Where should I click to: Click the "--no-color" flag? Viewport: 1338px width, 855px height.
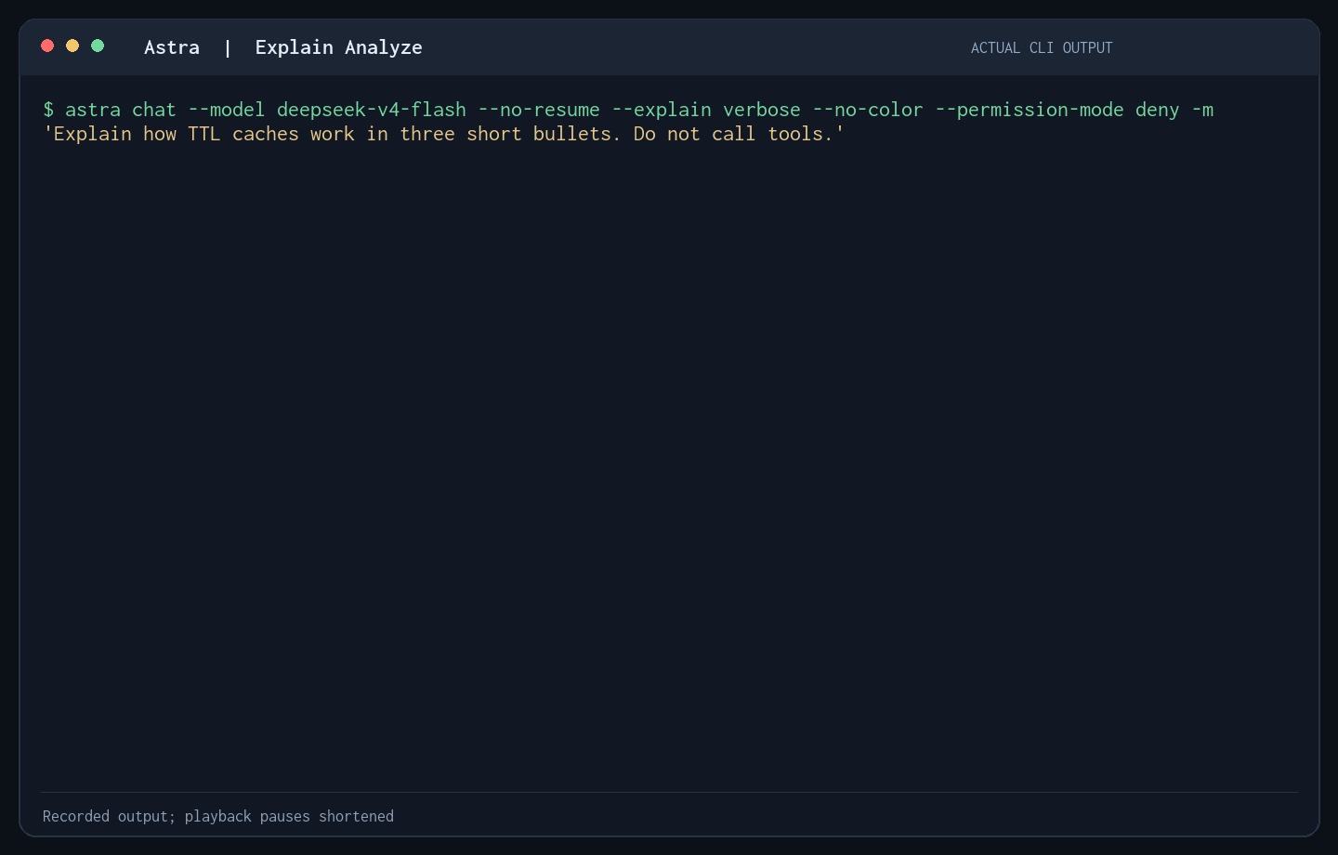click(868, 110)
